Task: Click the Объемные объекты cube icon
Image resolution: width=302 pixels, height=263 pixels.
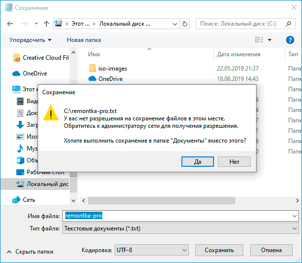Action: coord(20,160)
